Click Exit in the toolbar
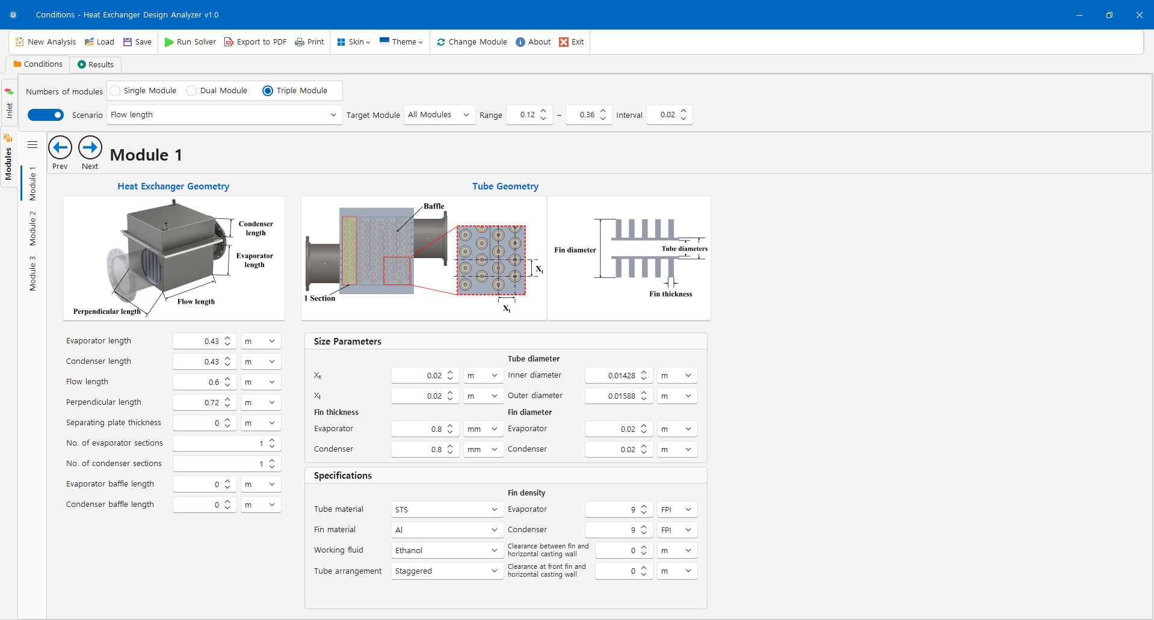Viewport: 1154px width, 620px height. 572,42
